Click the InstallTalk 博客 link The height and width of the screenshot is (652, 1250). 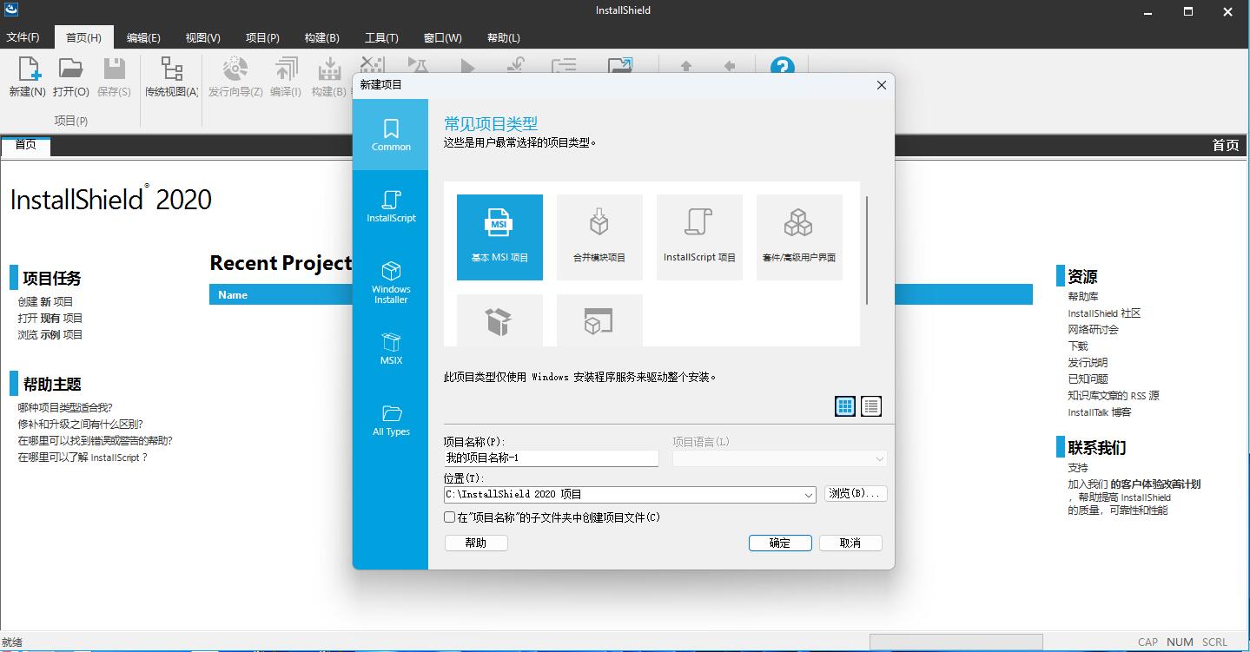1100,412
